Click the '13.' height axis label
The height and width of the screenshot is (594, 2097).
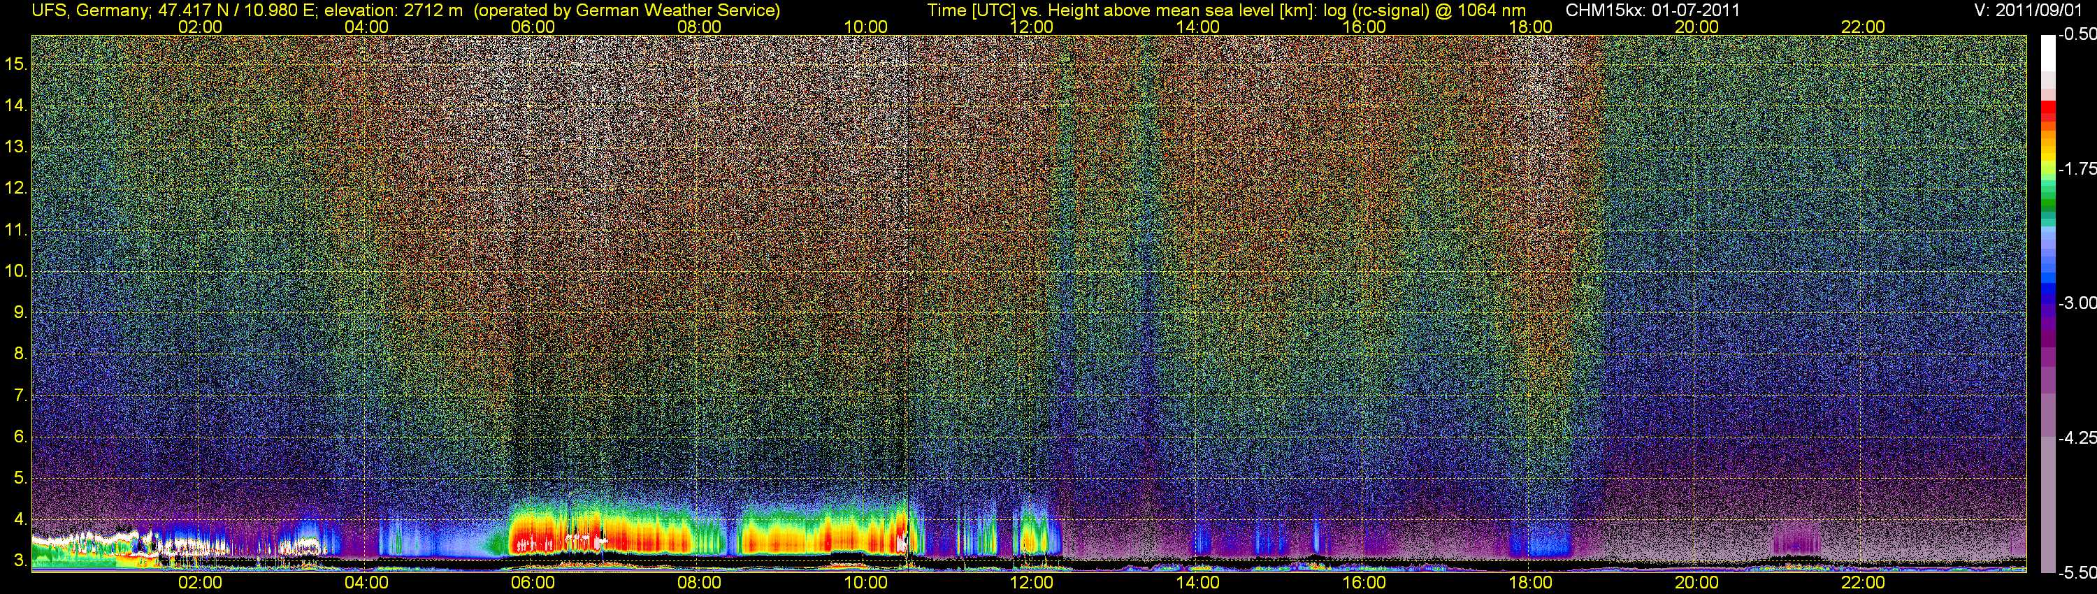16,147
